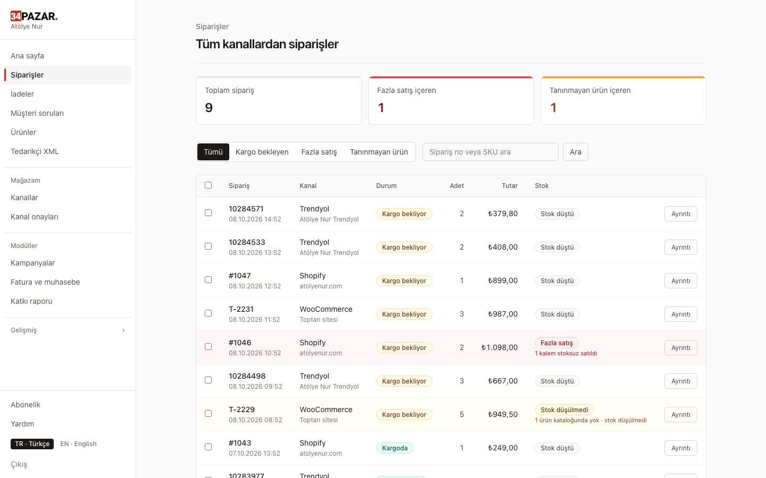Tick the checkbox for order T-2231
766x478 pixels.
coord(208,313)
